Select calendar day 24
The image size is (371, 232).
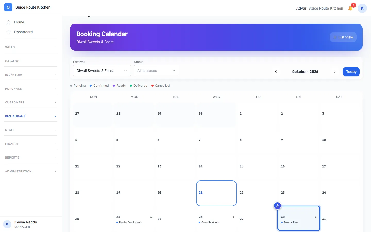[339, 193]
